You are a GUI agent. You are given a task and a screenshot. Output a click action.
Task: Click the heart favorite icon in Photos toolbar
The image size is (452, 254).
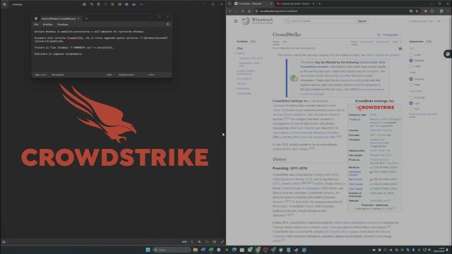(x=105, y=4)
